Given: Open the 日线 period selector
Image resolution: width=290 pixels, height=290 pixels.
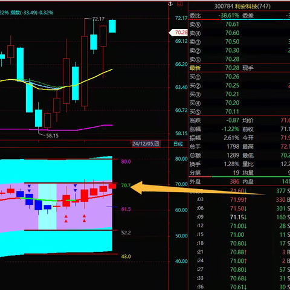Looking at the screenshot, I should [178, 144].
